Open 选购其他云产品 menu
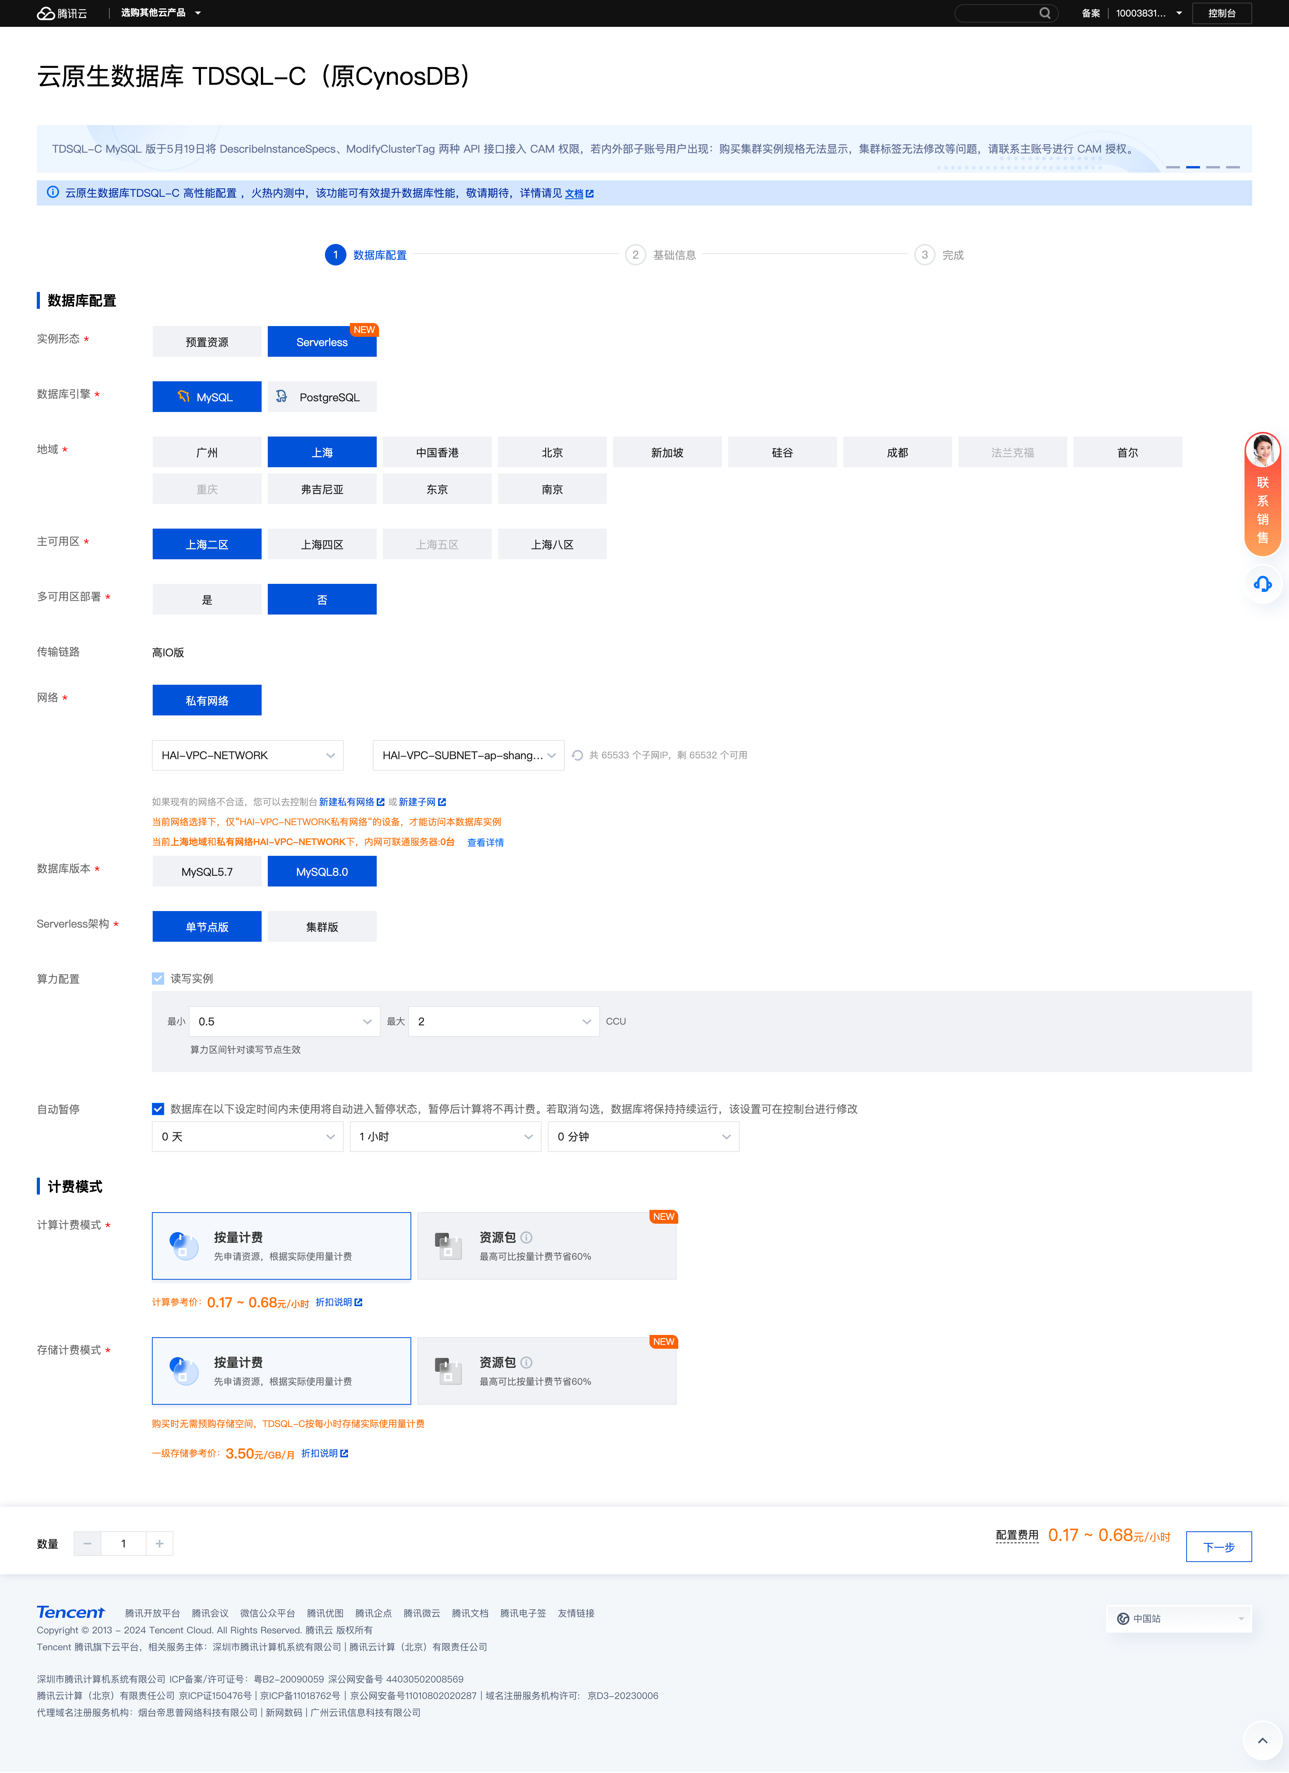1289x1773 pixels. coord(160,13)
